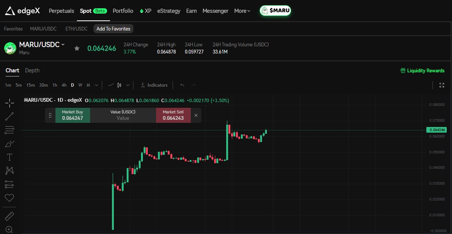
Task: Toggle fullscreen chart mode
Action: tap(441, 85)
